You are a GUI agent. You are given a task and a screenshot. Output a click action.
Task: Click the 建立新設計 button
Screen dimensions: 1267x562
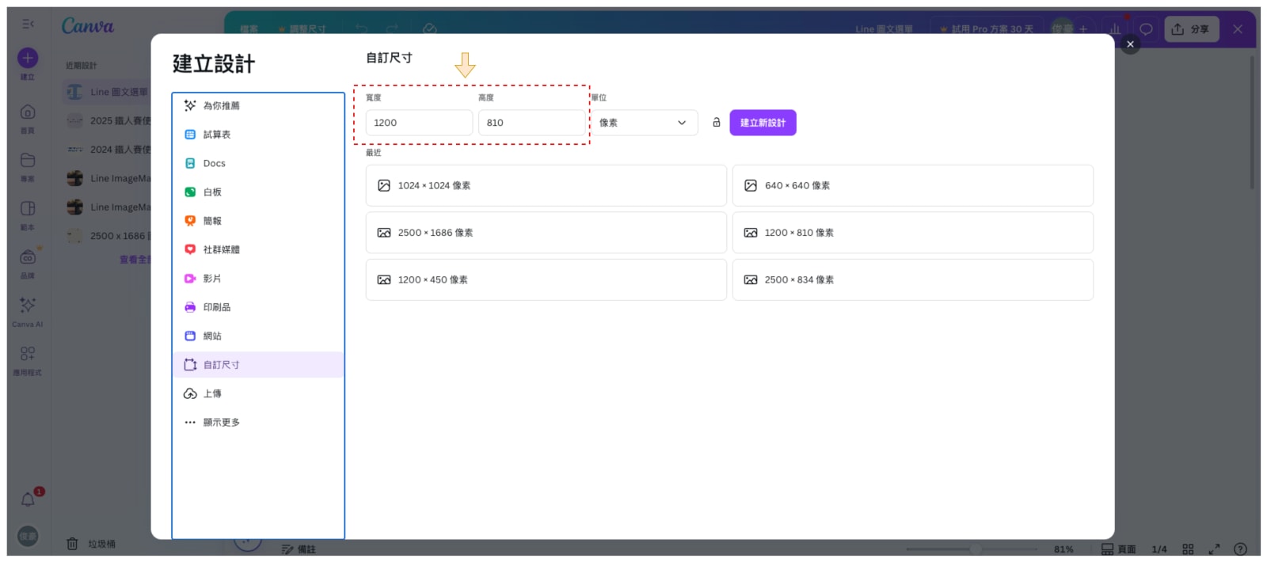click(x=763, y=123)
